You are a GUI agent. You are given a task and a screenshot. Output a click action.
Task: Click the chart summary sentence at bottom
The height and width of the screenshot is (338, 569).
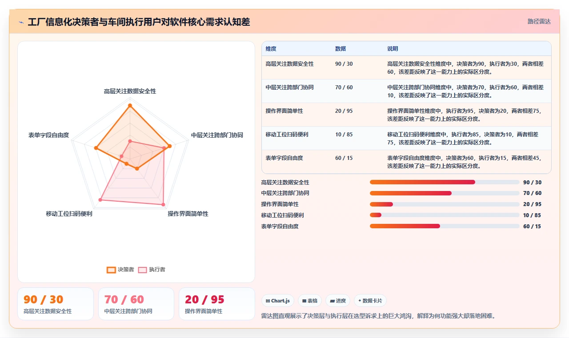[378, 316]
